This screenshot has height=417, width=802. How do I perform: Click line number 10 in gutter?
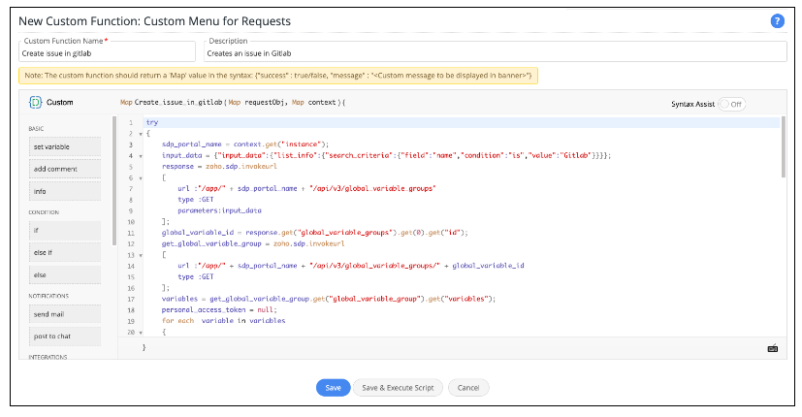coord(131,222)
